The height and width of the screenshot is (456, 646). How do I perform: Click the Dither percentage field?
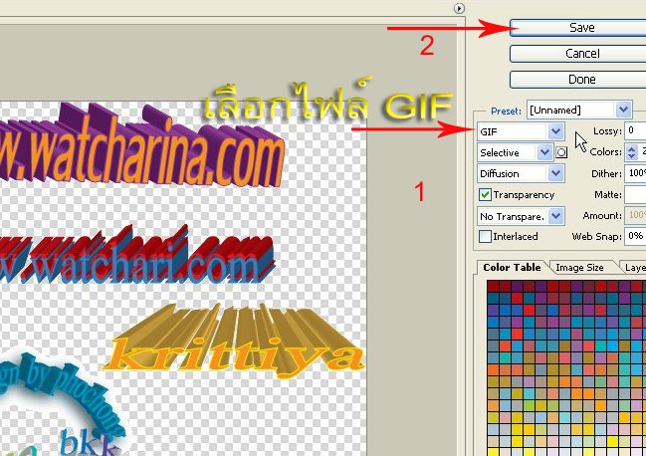click(635, 173)
